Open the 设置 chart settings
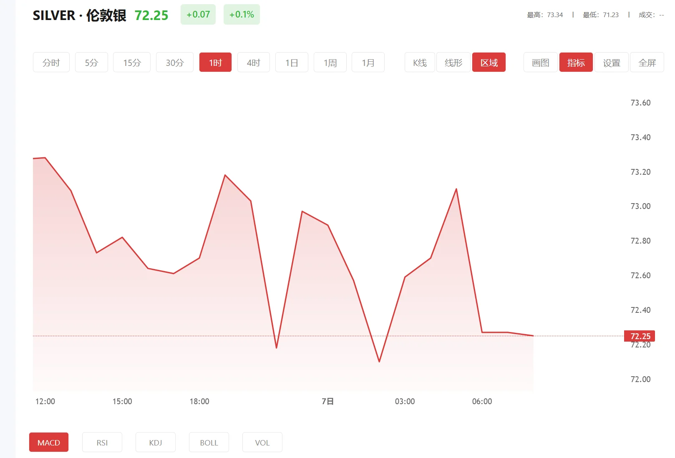The image size is (675, 458). (611, 62)
